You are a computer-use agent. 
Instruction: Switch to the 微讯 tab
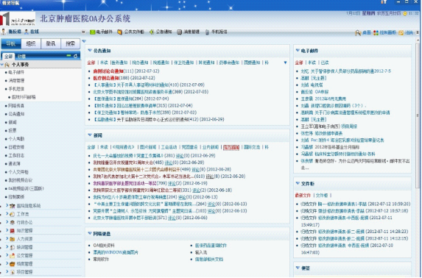51,43
